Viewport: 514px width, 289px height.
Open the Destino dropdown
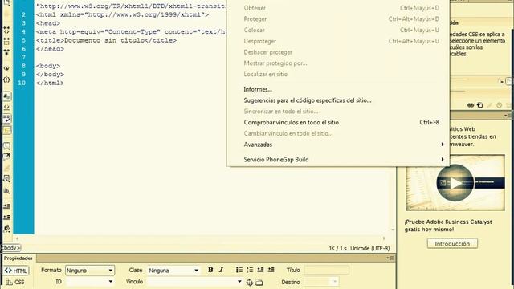click(x=321, y=282)
